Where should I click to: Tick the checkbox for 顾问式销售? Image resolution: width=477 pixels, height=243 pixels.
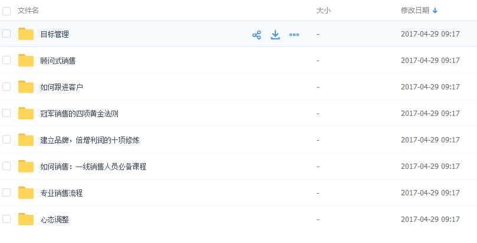tap(6, 60)
